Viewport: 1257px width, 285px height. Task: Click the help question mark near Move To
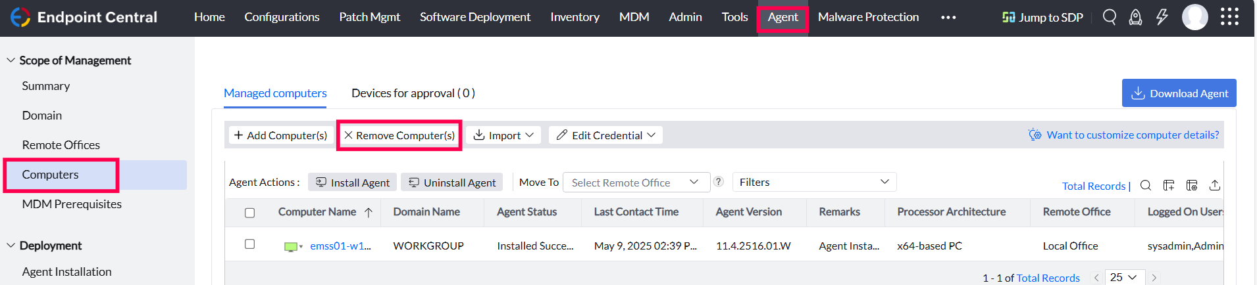(x=719, y=182)
